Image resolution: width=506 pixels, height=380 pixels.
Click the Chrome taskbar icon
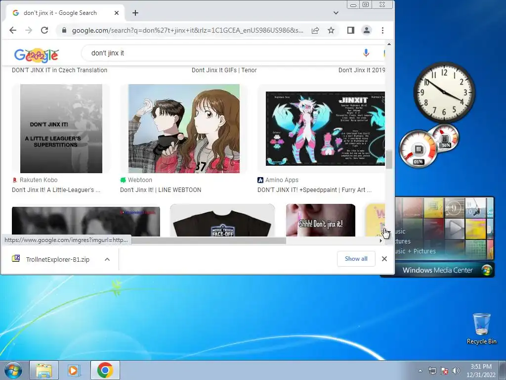tap(105, 370)
